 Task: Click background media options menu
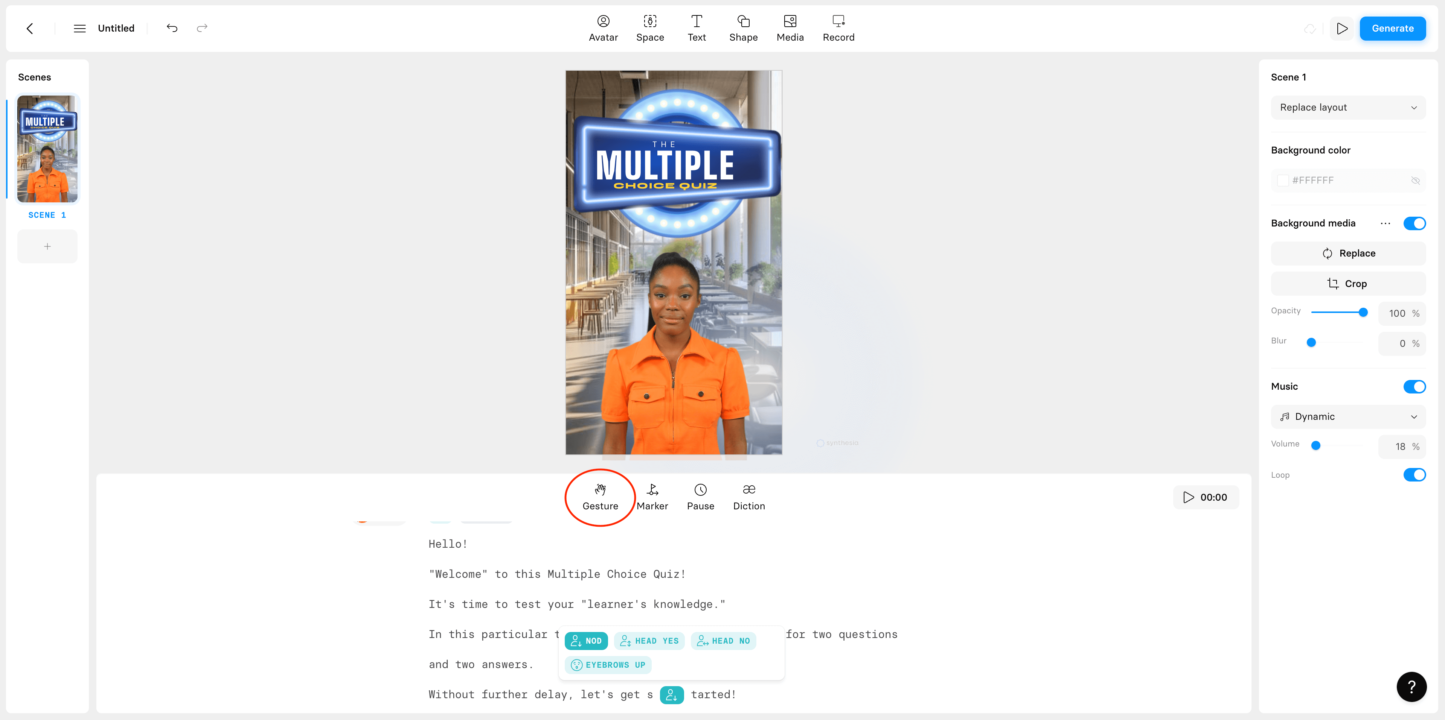pyautogui.click(x=1385, y=224)
